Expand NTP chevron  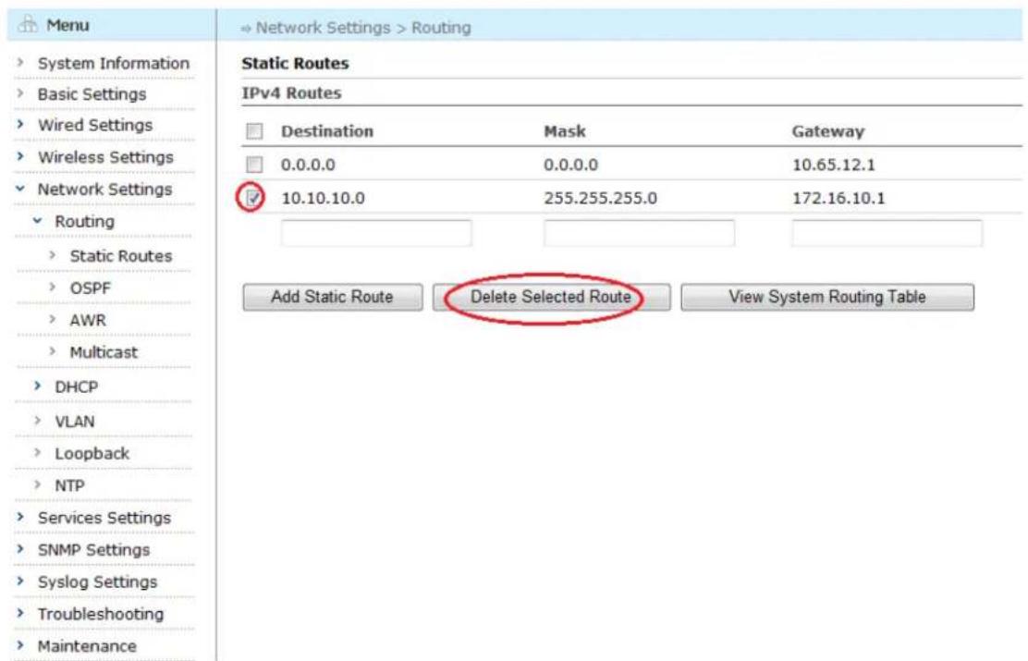click(x=37, y=484)
